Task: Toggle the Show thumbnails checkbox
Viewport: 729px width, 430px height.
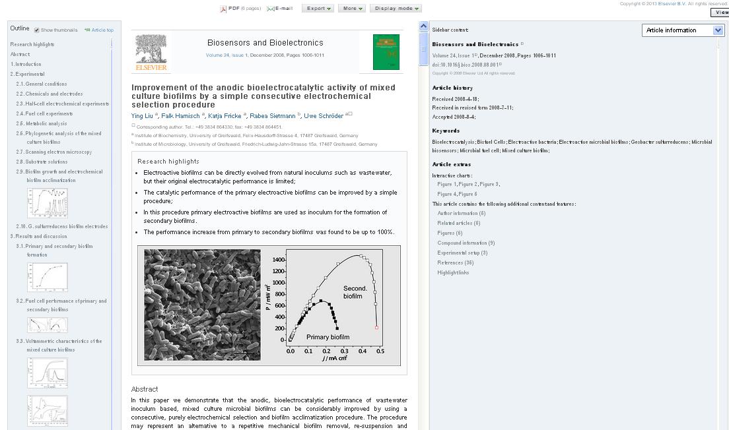Action: click(37, 30)
